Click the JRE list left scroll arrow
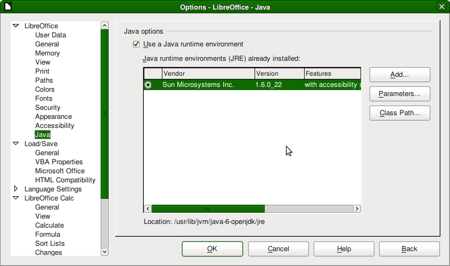Screen dimensions: 450x266 [148, 208]
